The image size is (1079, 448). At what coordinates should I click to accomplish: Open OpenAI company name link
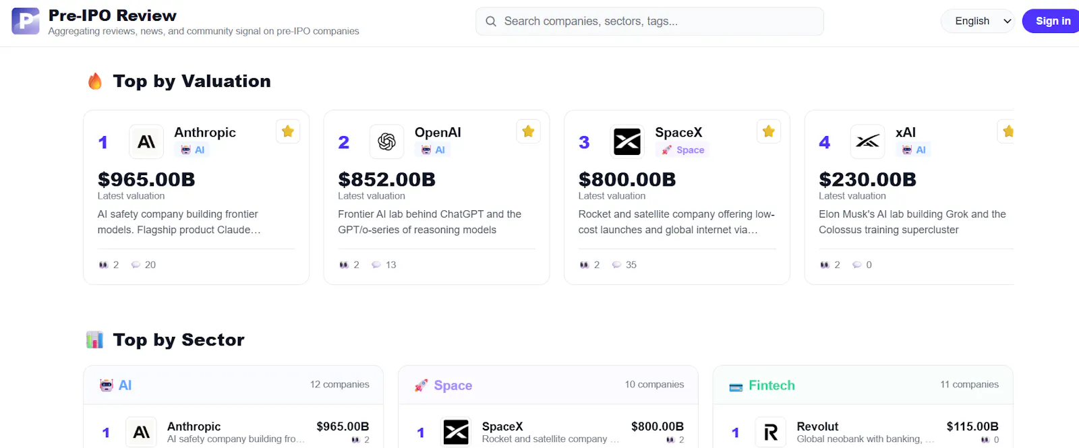click(438, 133)
